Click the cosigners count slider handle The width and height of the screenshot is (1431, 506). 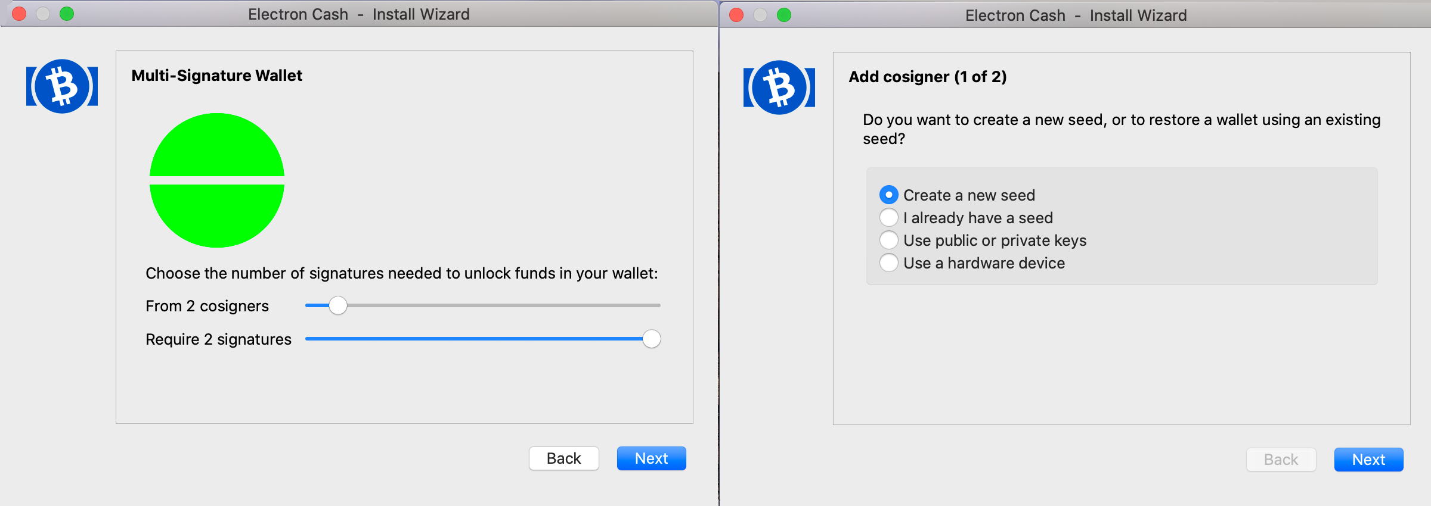pos(338,305)
